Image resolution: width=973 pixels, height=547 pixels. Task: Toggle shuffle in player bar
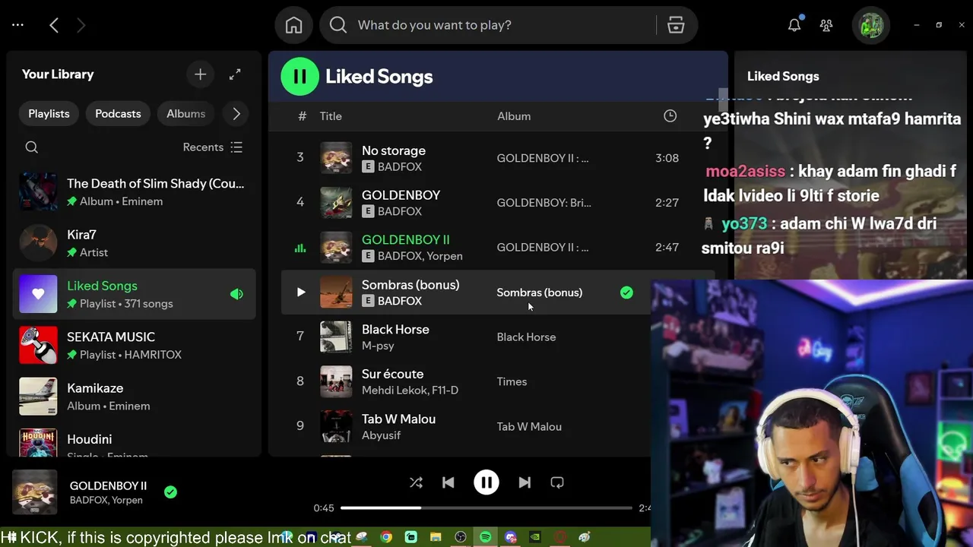pyautogui.click(x=416, y=482)
